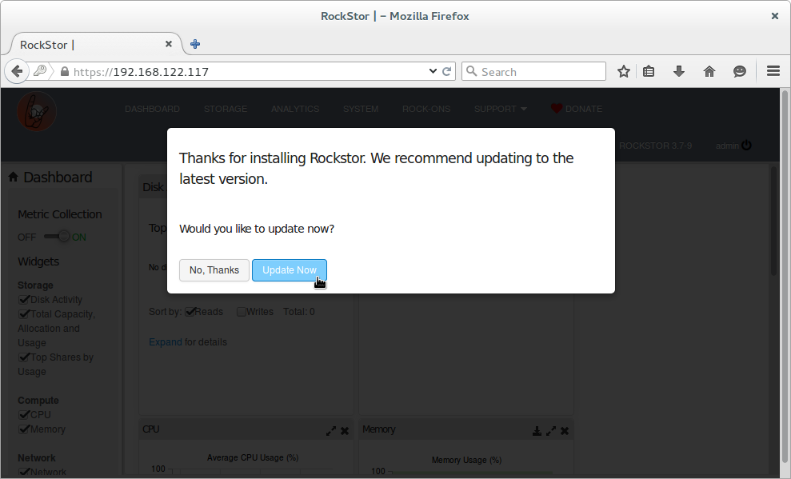
Task: Open saved logins key icon
Action: (x=40, y=71)
